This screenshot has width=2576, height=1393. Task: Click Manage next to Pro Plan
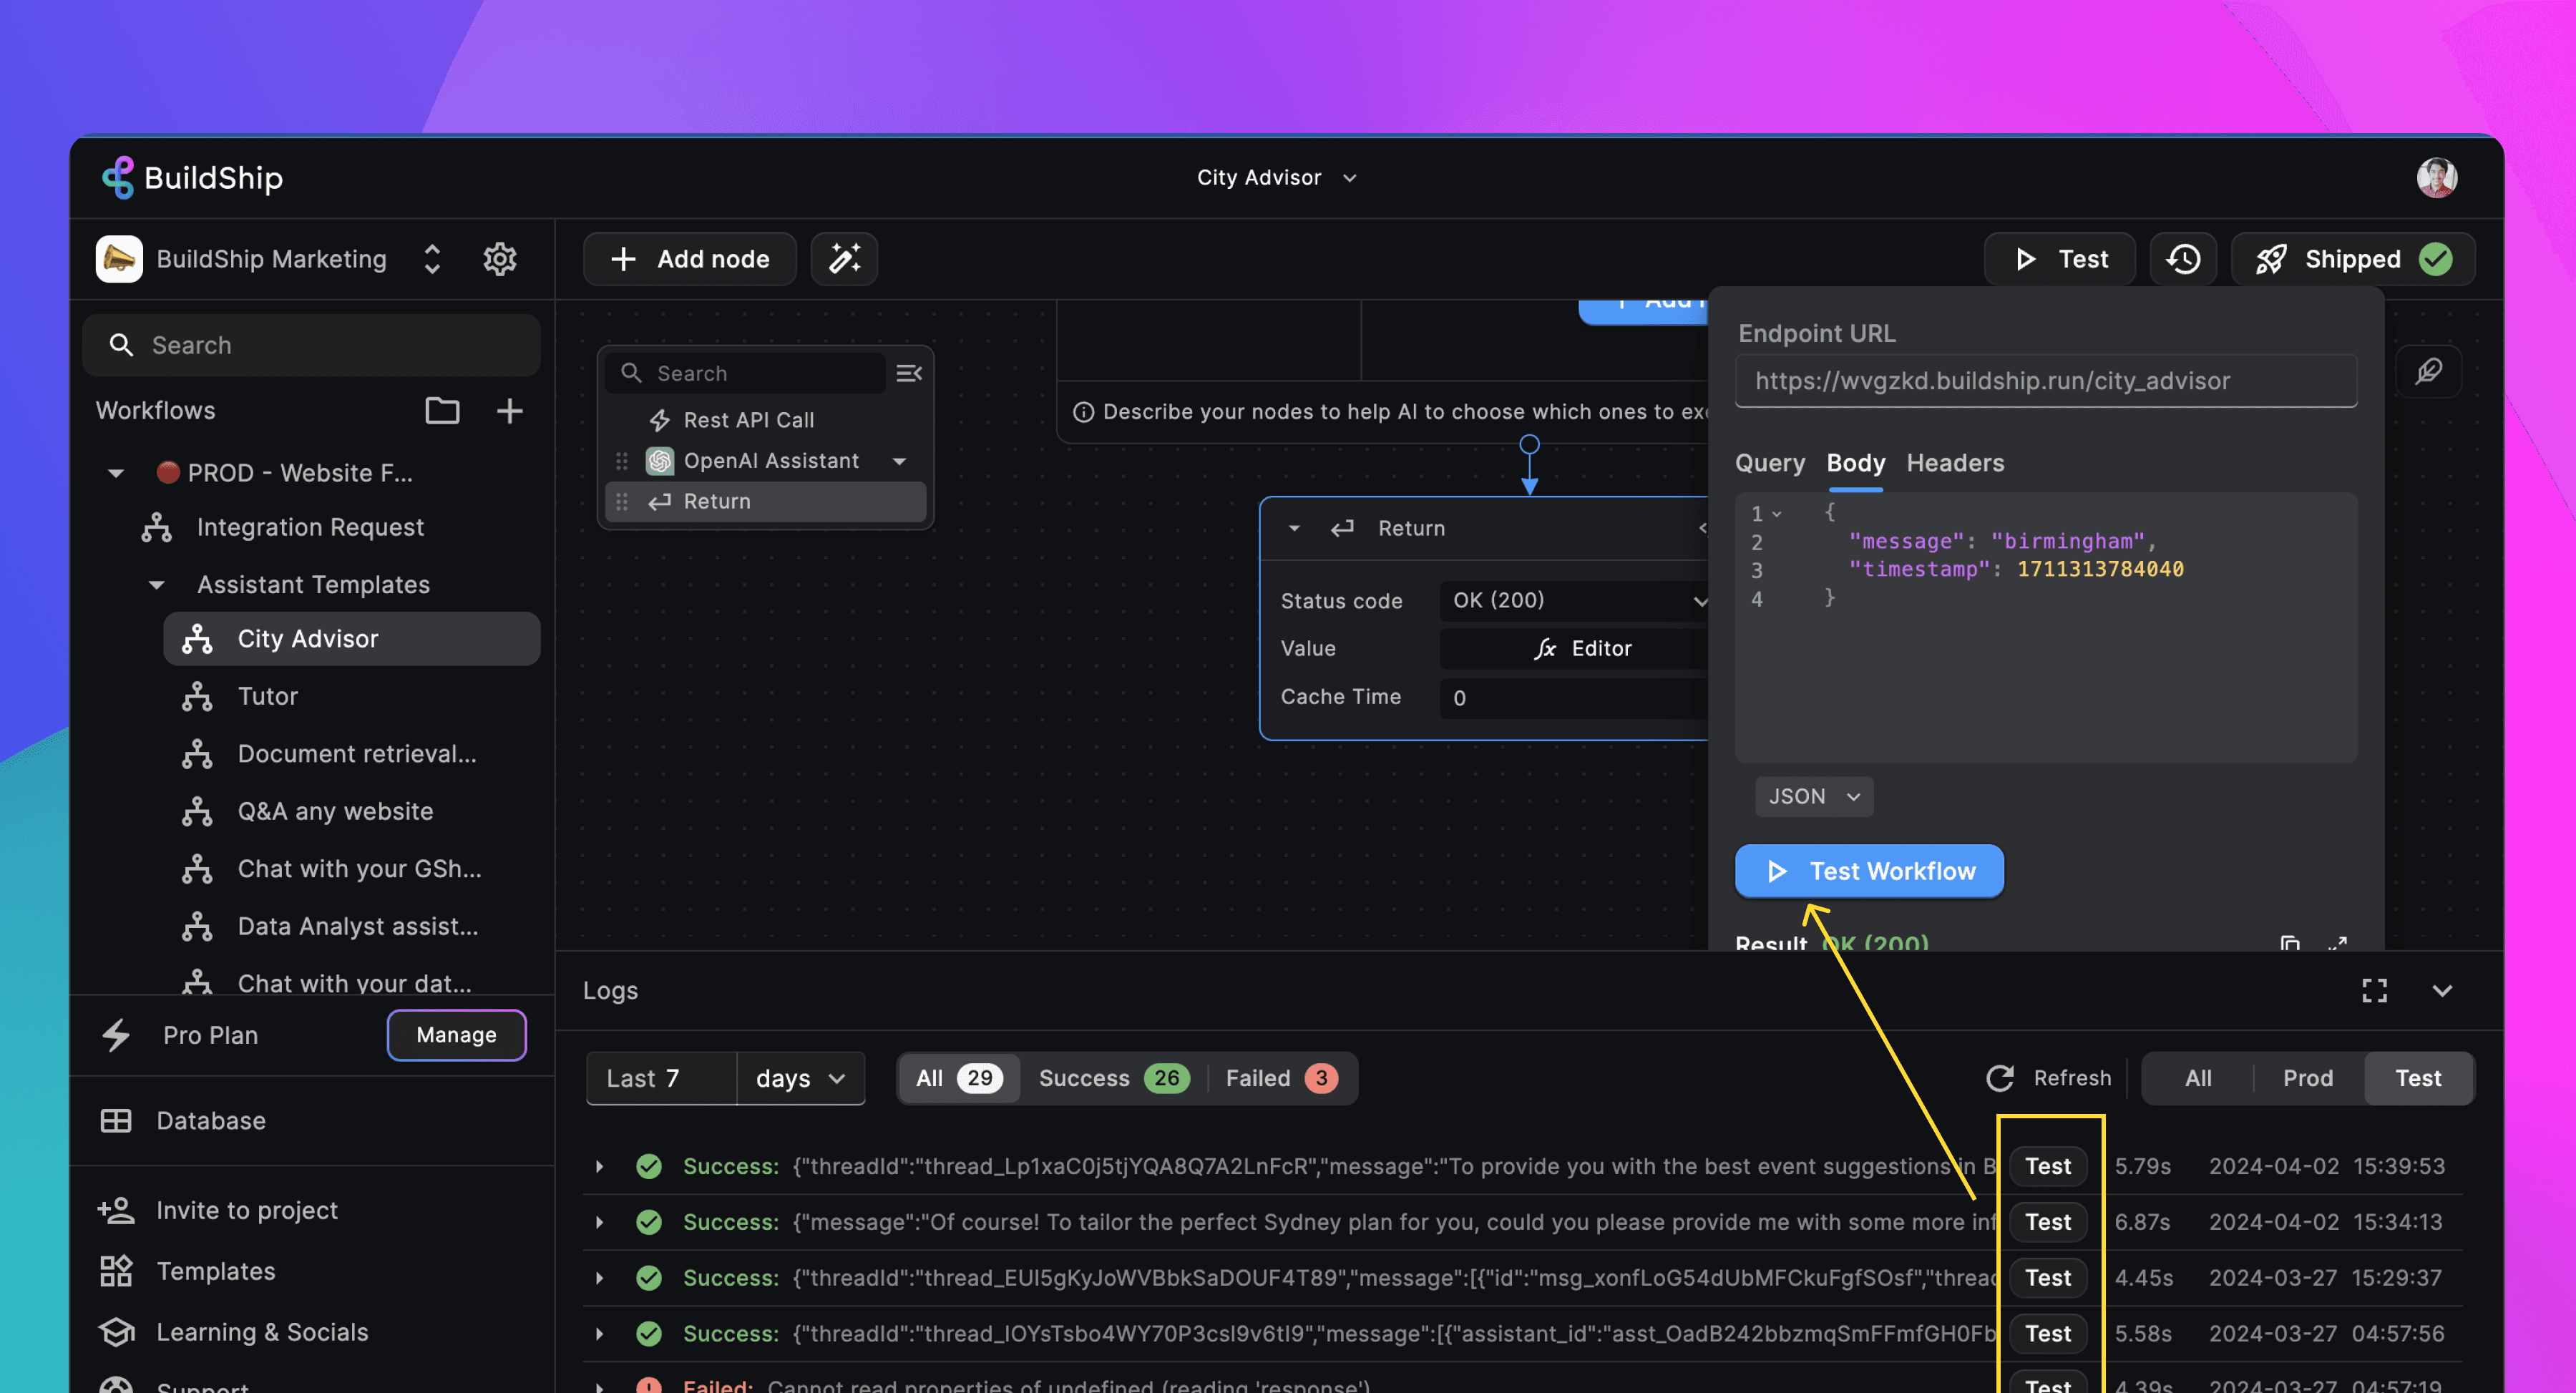pos(456,1034)
